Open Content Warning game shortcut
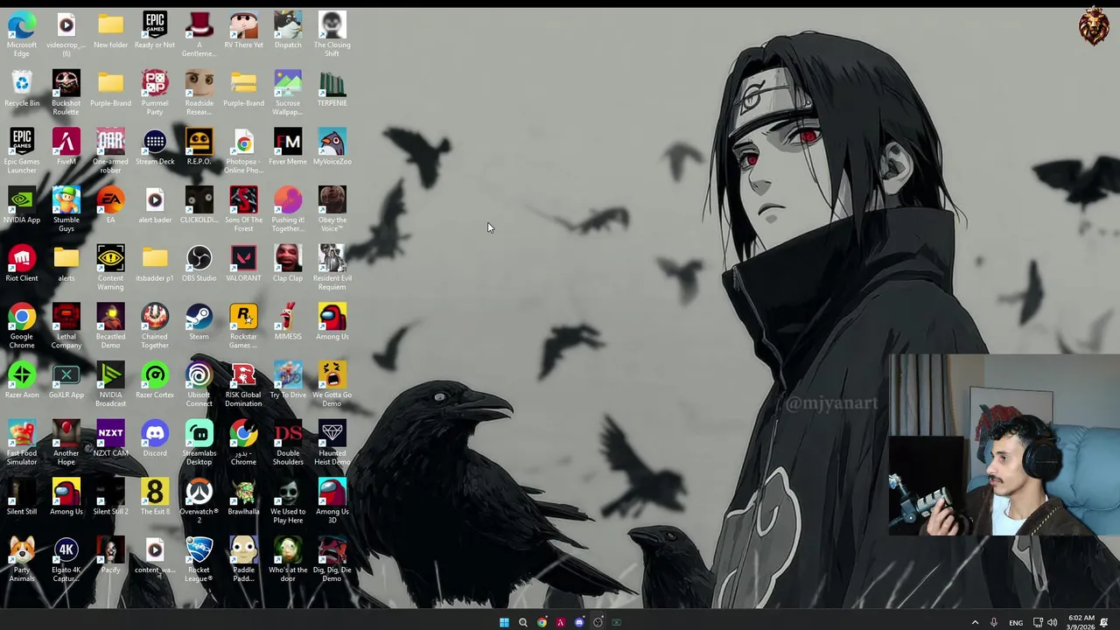Image resolution: width=1120 pixels, height=630 pixels. tap(111, 268)
